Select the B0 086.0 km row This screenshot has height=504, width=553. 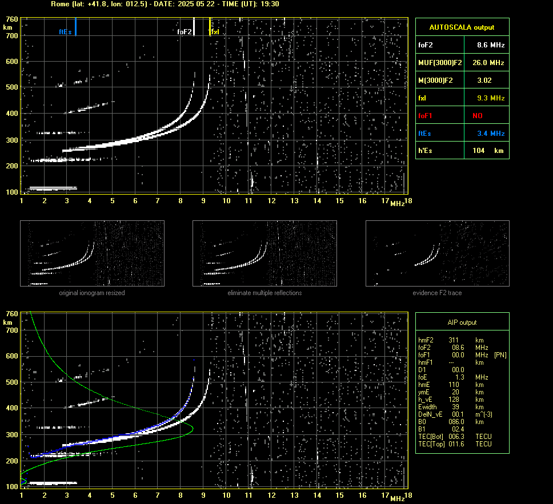[x=451, y=422]
